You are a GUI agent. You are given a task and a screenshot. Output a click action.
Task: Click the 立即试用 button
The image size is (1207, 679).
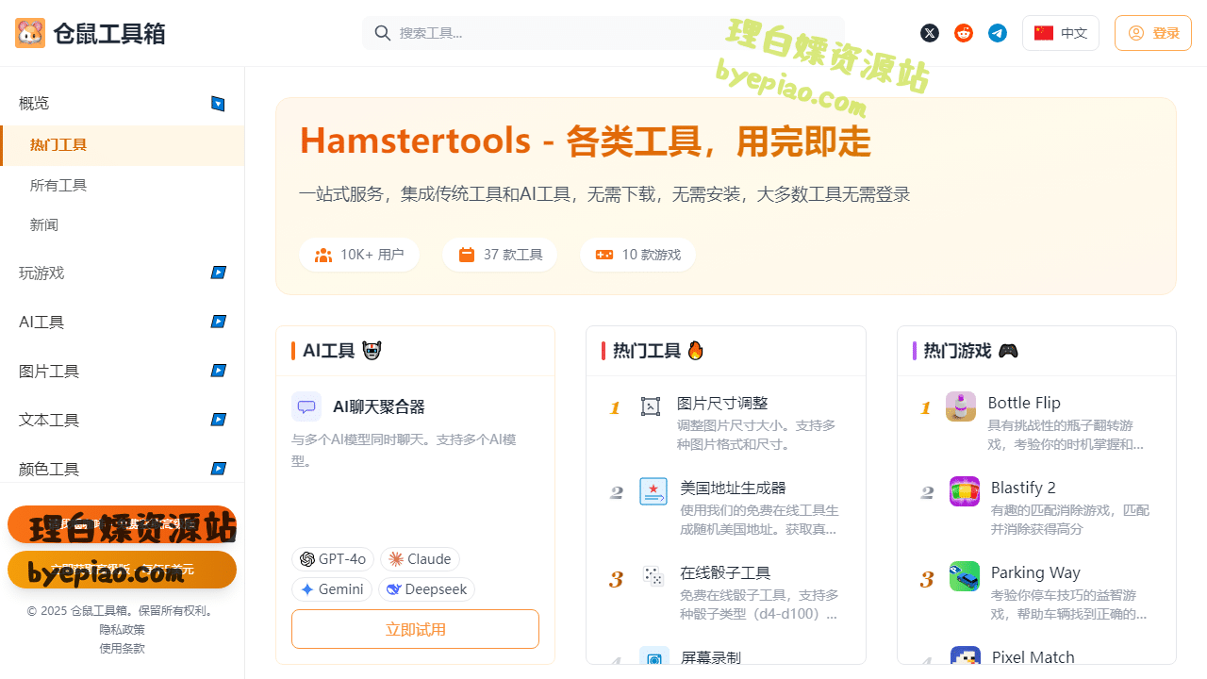(x=415, y=629)
